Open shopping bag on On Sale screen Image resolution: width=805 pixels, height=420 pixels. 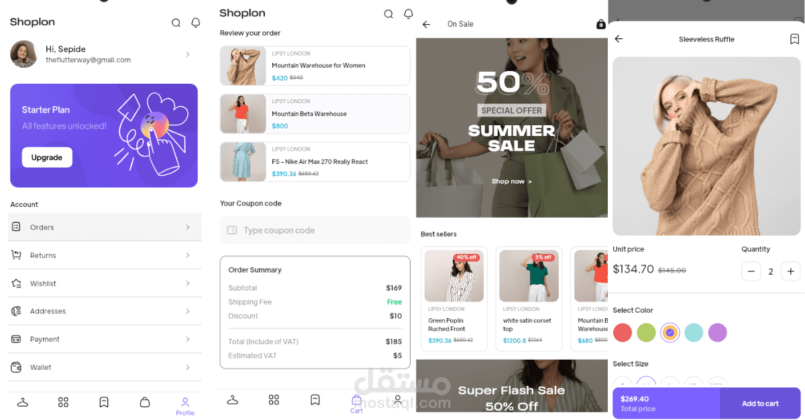601,24
